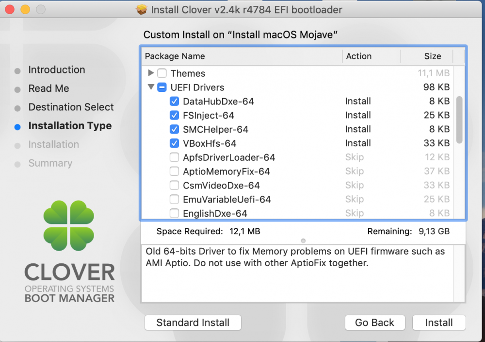Click the splitter handle below Space Required
Screen dimensions: 485x342
tap(303, 240)
